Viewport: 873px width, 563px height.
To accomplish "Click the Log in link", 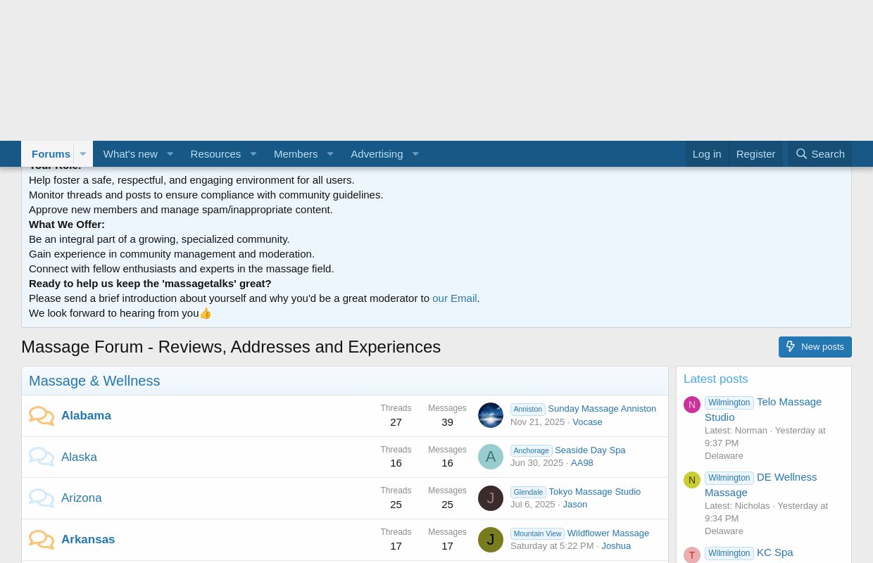I will (x=707, y=153).
